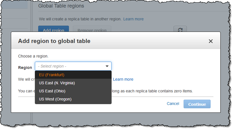The image size is (234, 130).
Task: Open the Select region dropdown arrow
Action: tap(107, 66)
